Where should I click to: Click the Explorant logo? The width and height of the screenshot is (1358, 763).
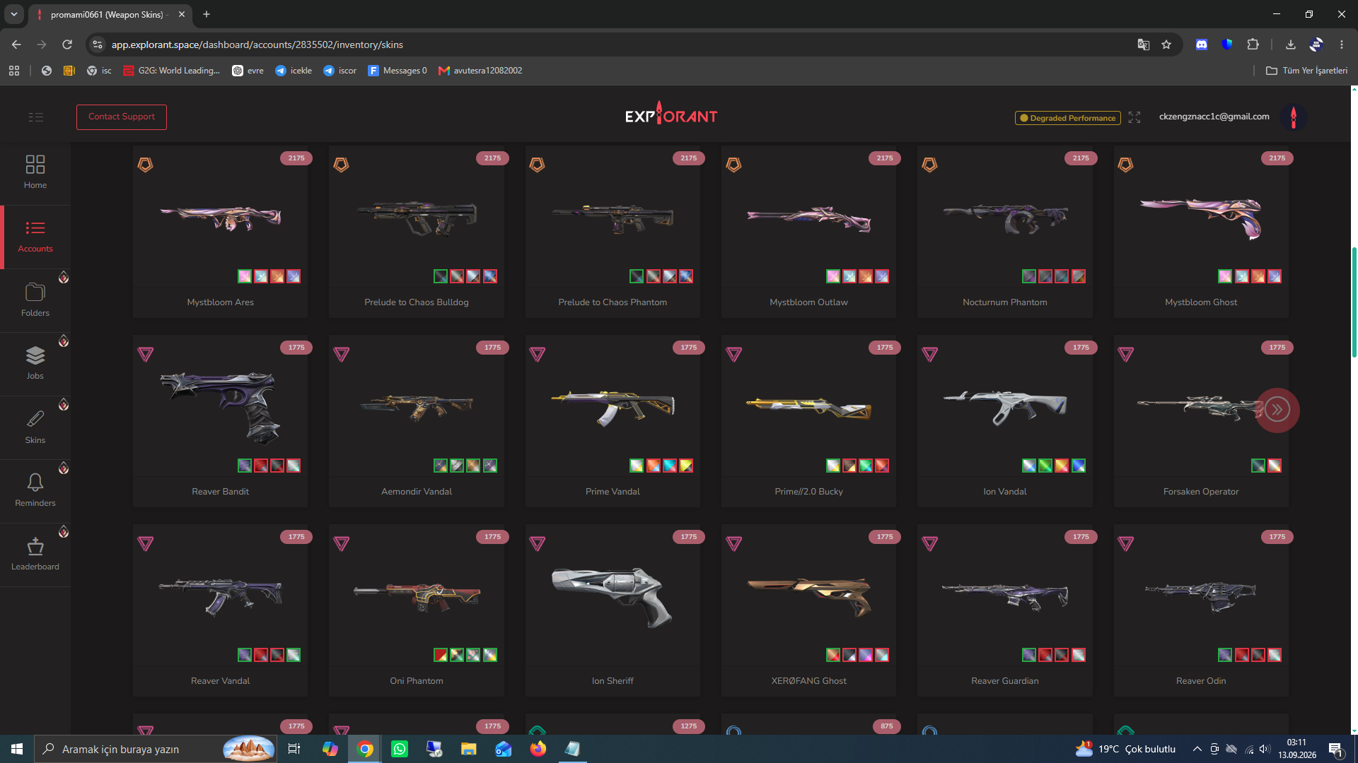click(671, 114)
